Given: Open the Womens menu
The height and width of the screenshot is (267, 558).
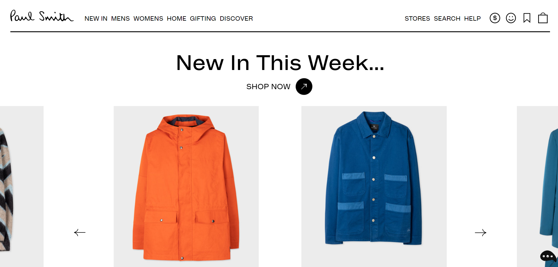Looking at the screenshot, I should 148,19.
